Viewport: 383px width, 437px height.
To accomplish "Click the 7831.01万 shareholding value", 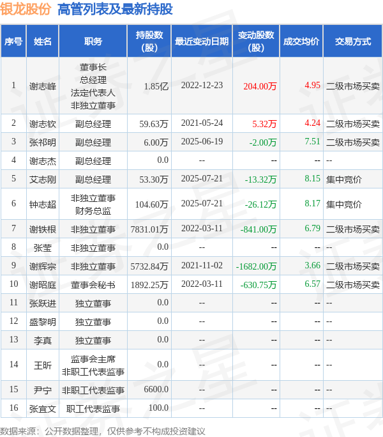I will [149, 229].
